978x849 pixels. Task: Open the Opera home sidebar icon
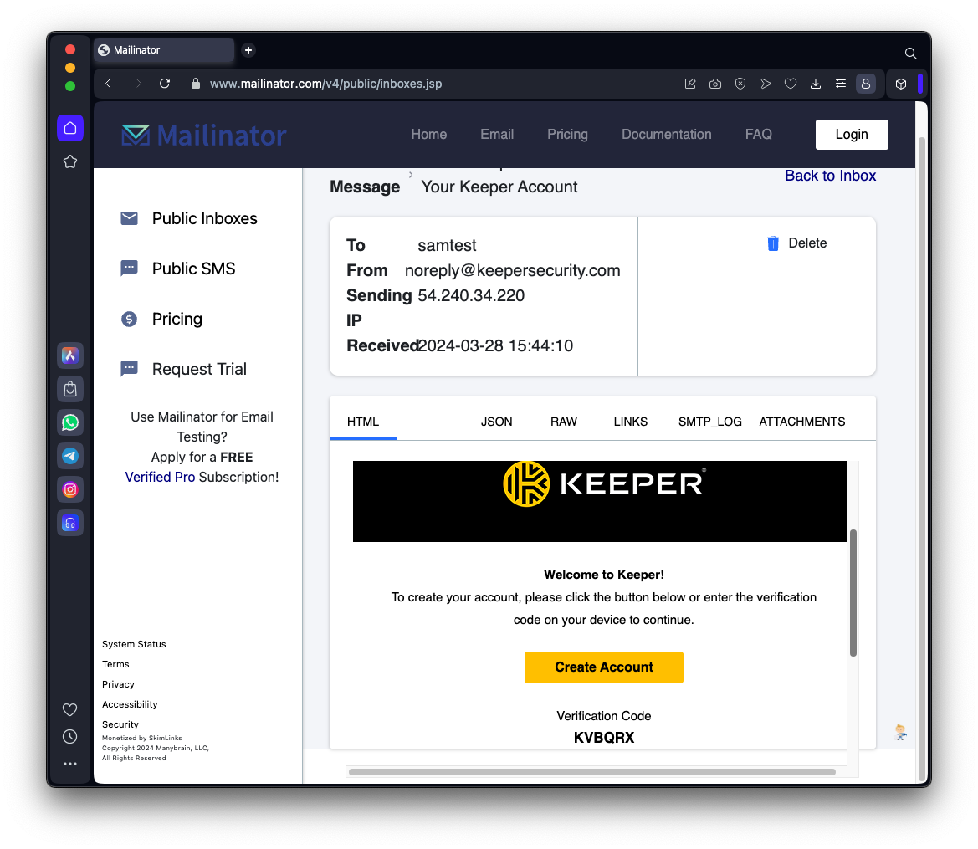70,128
